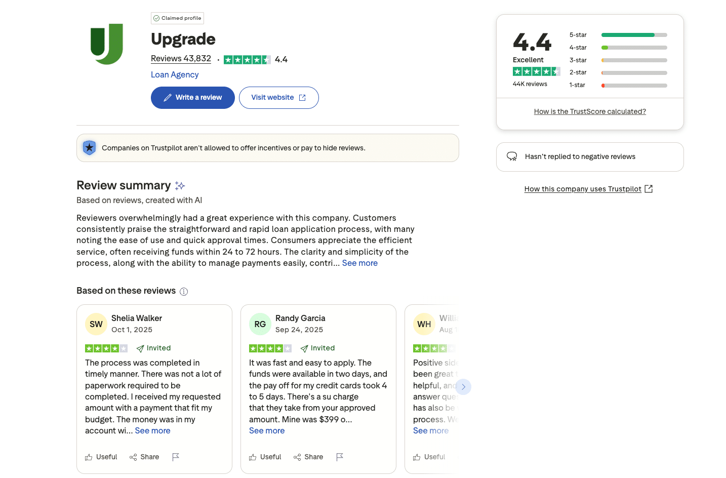Click the Write a review button
This screenshot has height=478, width=726.
tap(192, 97)
